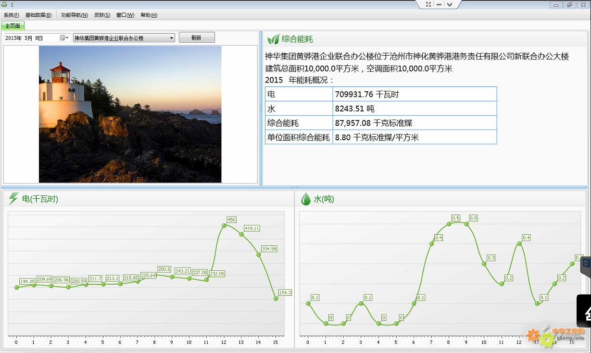Click the calendar icon in the date field

click(x=63, y=37)
